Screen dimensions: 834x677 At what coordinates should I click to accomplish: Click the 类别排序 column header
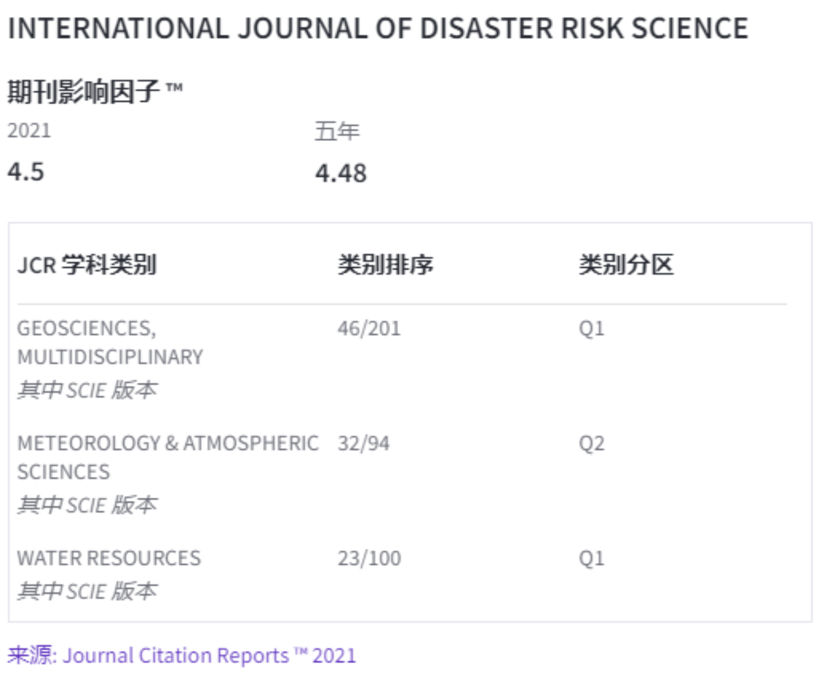385,265
